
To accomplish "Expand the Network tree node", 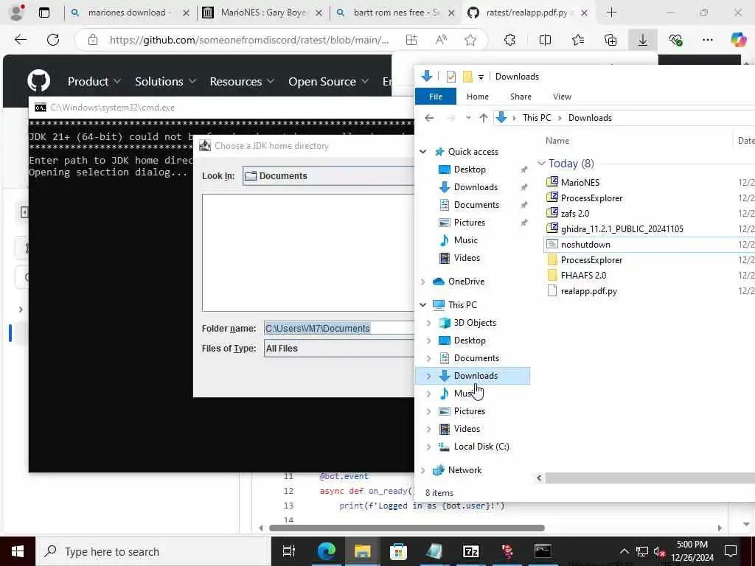I will click(422, 470).
